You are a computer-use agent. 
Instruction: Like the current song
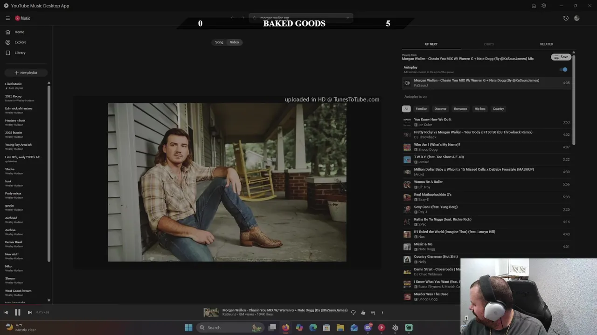click(x=363, y=313)
